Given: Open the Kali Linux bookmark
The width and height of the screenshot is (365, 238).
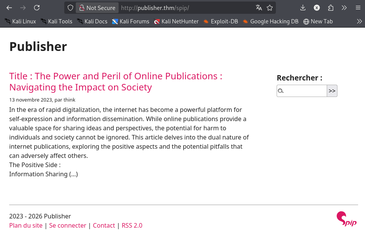Looking at the screenshot, I should coord(20,21).
